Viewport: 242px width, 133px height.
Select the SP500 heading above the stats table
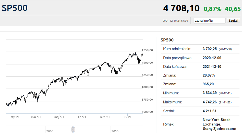pyautogui.click(x=167, y=40)
